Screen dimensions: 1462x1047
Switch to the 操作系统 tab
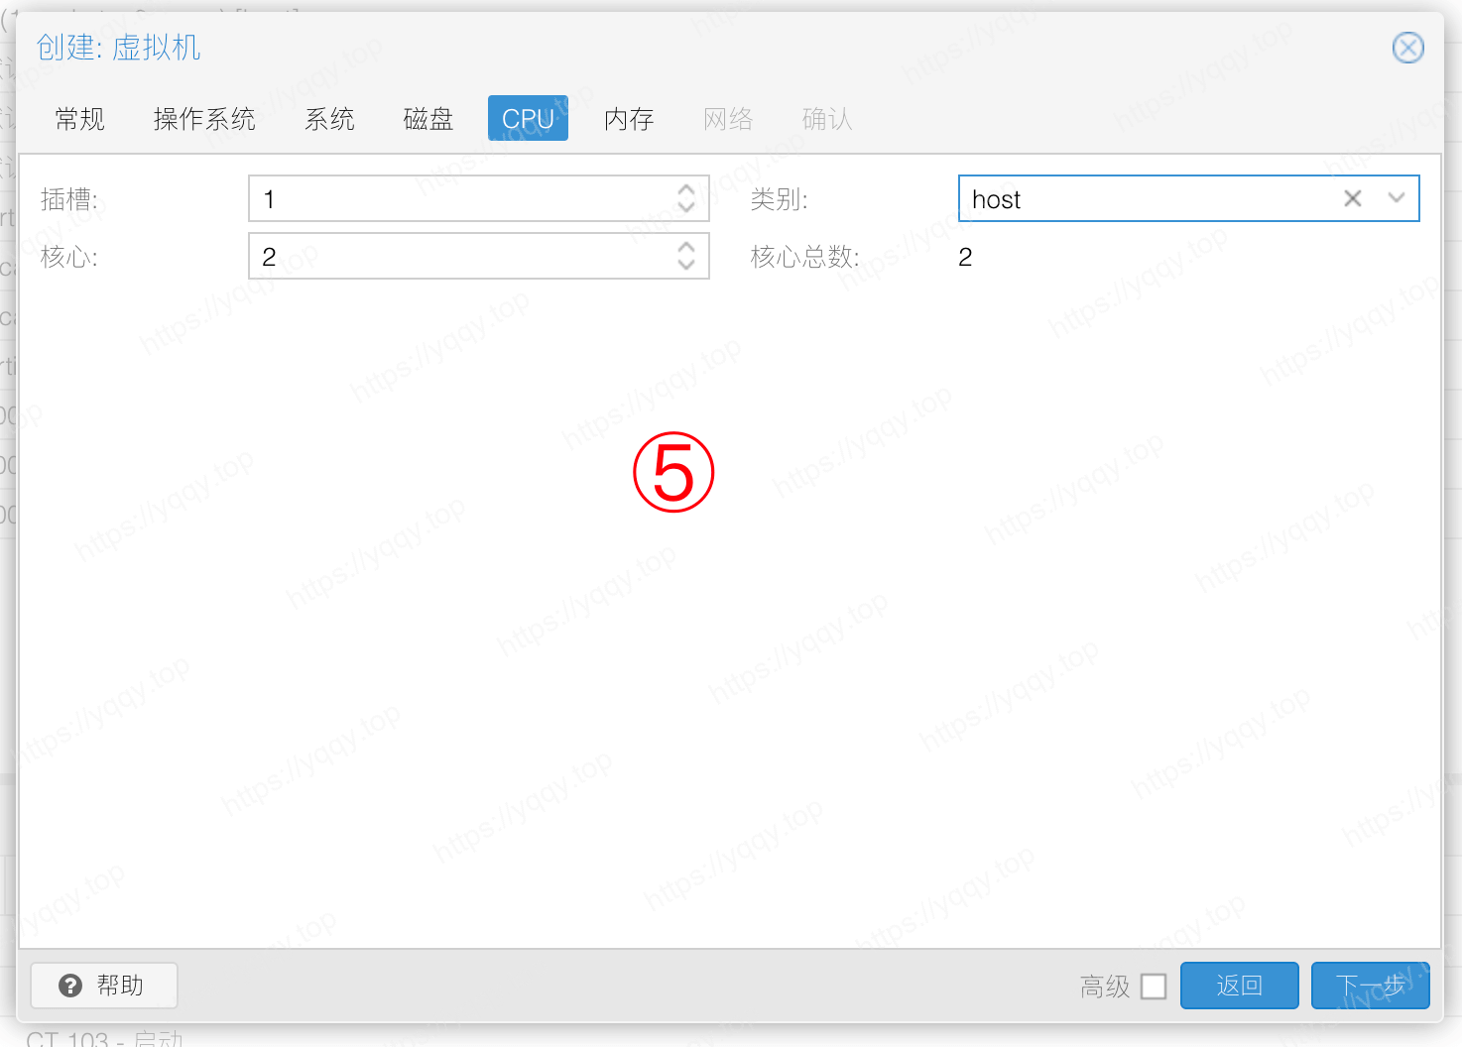(x=204, y=119)
